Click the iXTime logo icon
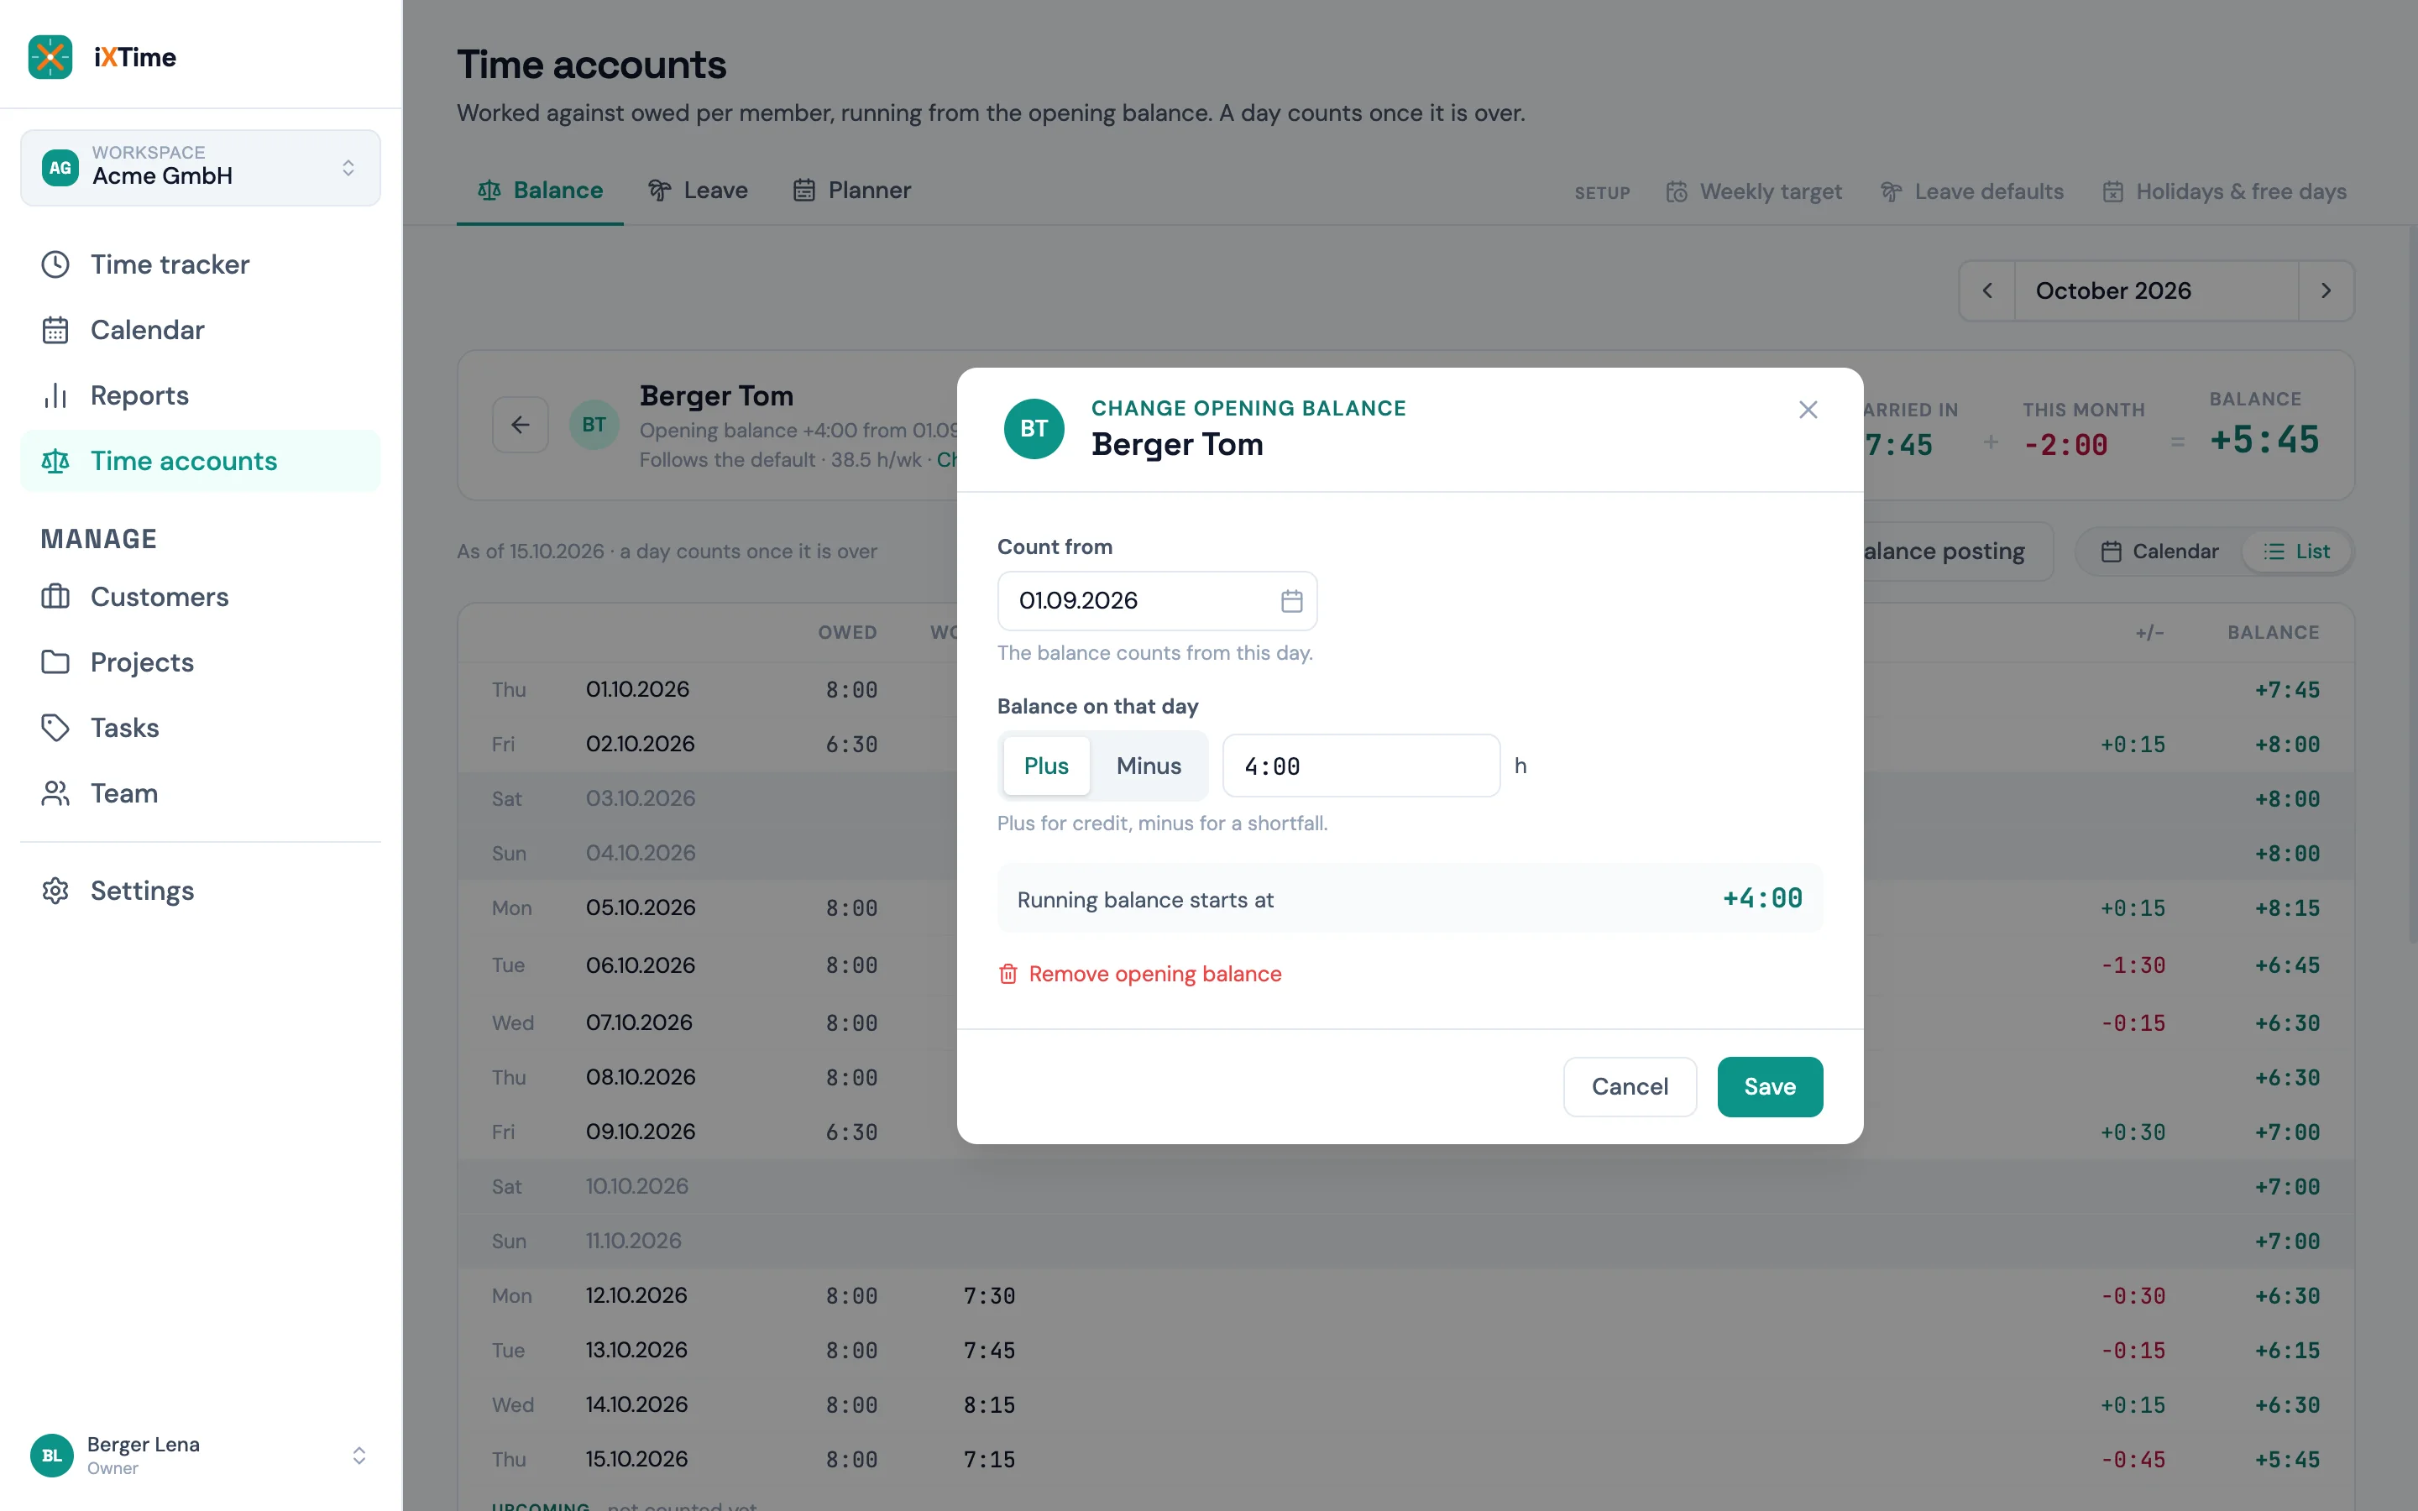The width and height of the screenshot is (2418, 1511). pos(50,57)
